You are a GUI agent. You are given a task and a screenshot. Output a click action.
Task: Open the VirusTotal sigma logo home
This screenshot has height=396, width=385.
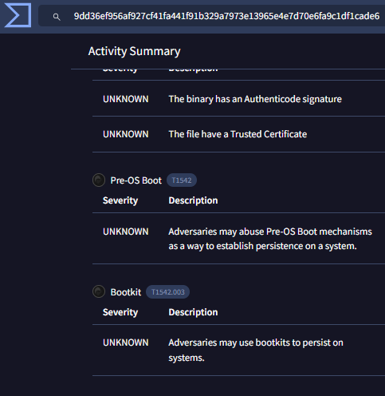click(x=18, y=15)
